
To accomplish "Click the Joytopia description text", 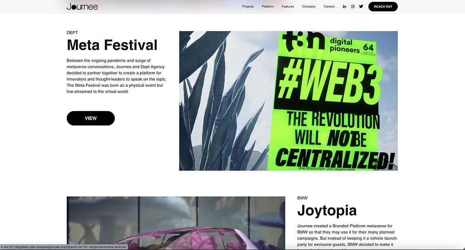I will click(347, 235).
